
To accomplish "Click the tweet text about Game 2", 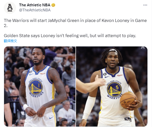I will tap(75, 23).
